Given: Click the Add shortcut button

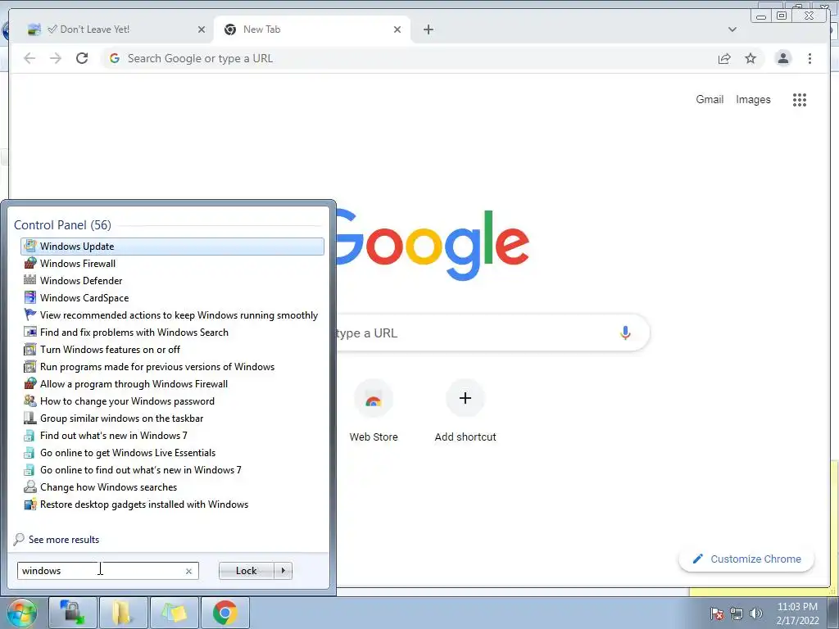Looking at the screenshot, I should point(465,412).
